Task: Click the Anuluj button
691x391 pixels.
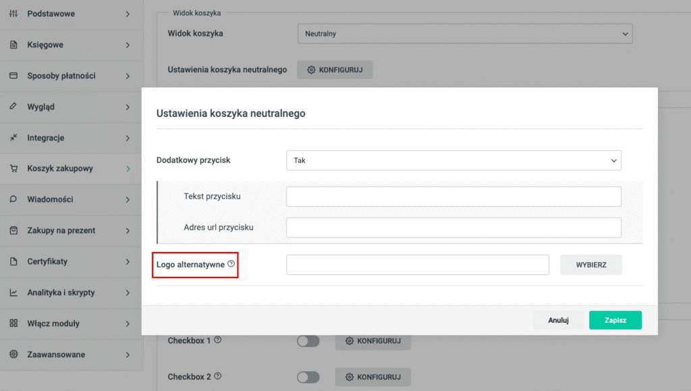Action: pos(558,320)
